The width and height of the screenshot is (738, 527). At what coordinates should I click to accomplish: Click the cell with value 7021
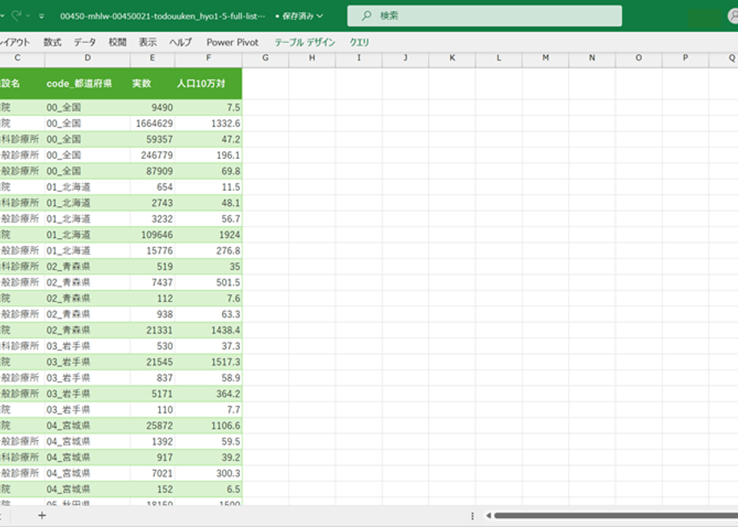[x=153, y=474]
